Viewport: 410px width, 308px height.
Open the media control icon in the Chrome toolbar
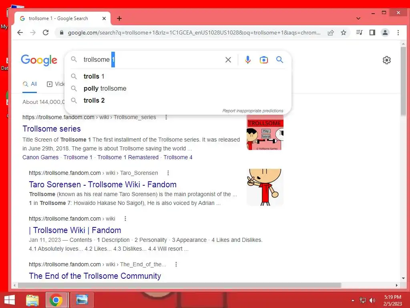pos(360,32)
